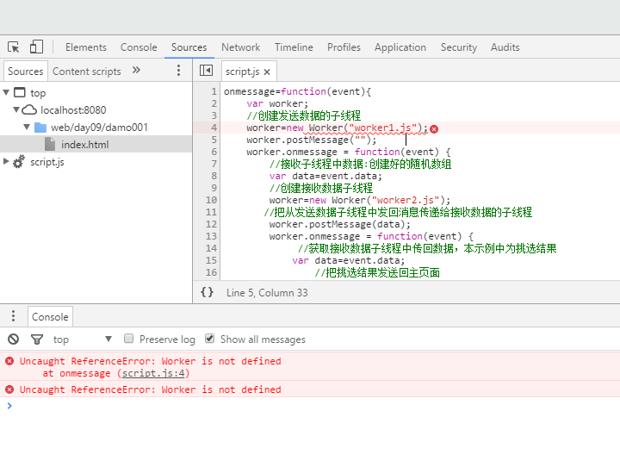The image size is (620, 461).
Task: Open the console drawer three-dot menu
Action: point(14,315)
